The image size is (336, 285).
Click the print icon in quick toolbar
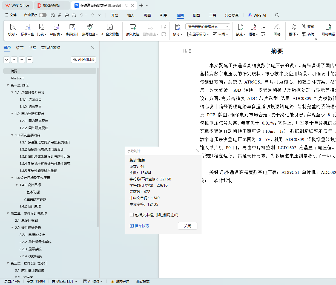coord(67,15)
